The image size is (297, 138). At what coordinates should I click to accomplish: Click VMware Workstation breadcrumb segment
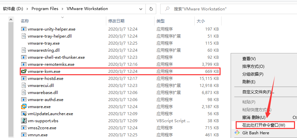[x=87, y=9]
